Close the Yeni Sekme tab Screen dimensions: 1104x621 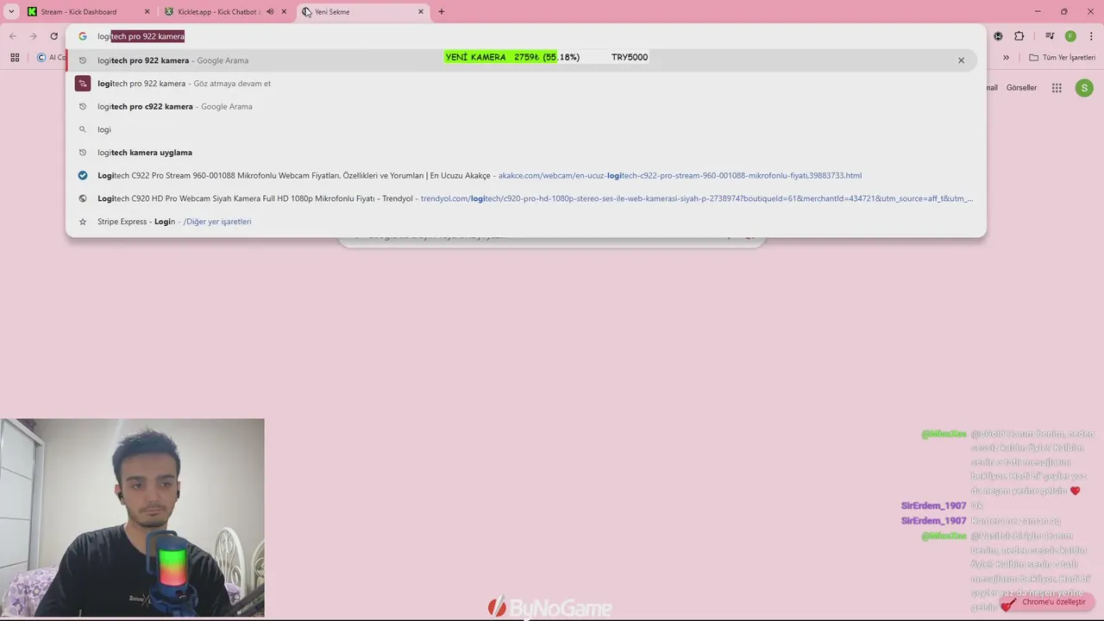click(421, 12)
